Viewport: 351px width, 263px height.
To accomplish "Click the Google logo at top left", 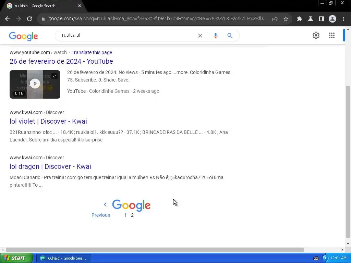I will [24, 36].
